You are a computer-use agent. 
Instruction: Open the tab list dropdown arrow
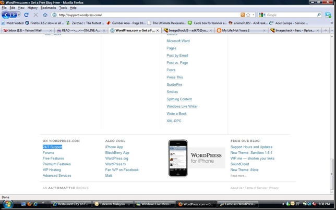point(332,31)
